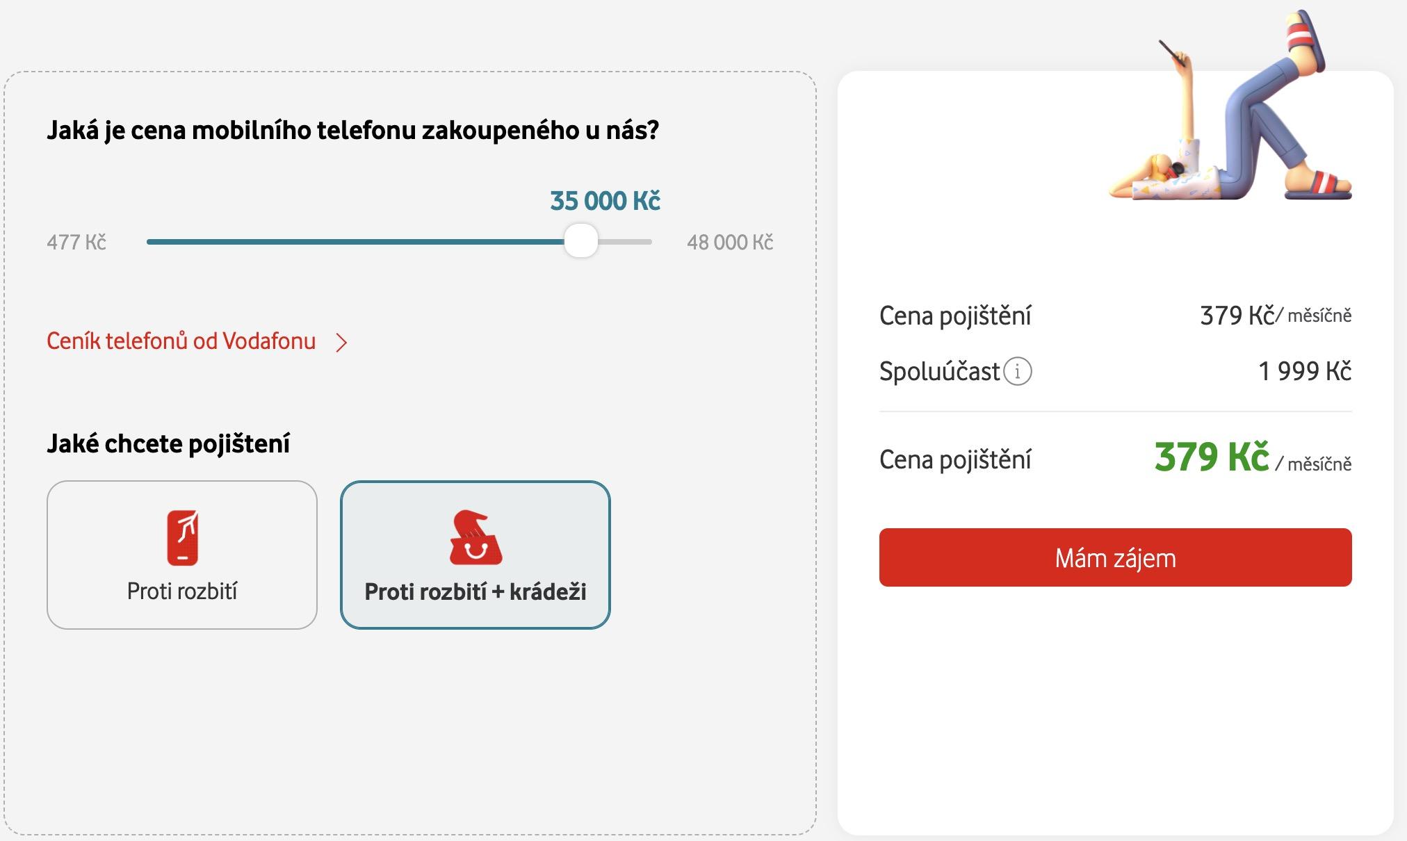Click the filled teal slider track
Screen dimensions: 1407x841
[x=355, y=242]
